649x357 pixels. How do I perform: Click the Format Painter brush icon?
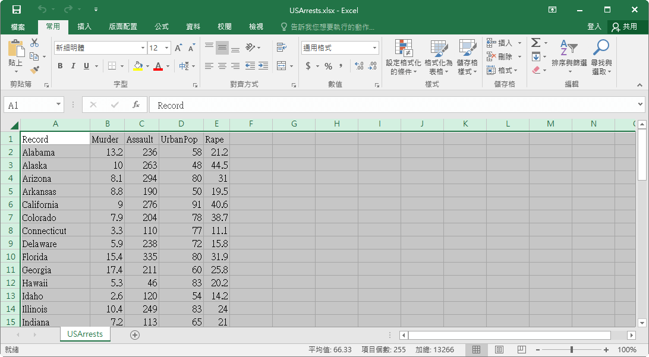pos(34,70)
